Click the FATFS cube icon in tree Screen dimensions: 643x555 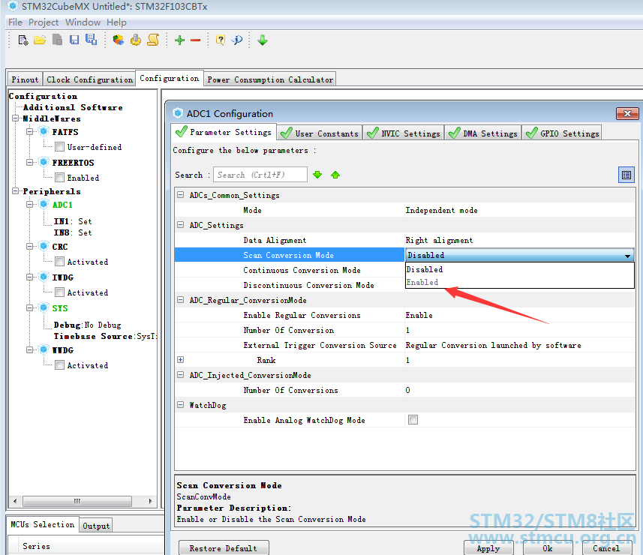tap(44, 131)
